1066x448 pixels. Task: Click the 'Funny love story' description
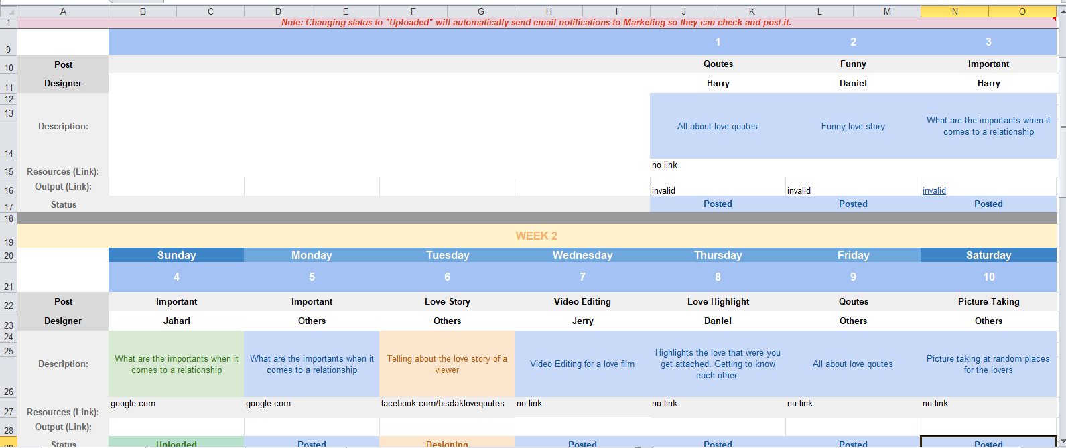click(853, 126)
